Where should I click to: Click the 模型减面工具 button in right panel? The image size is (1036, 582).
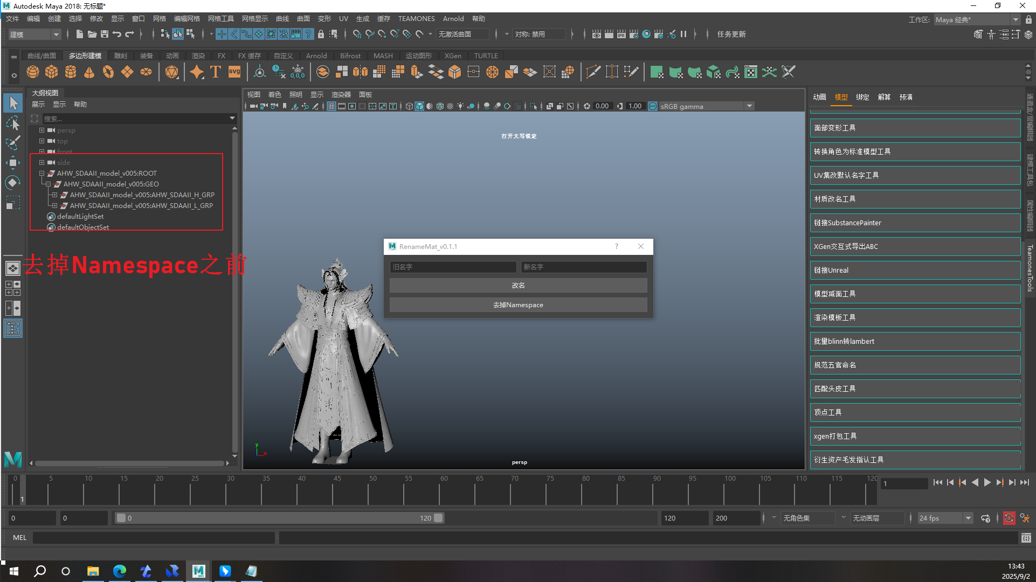click(915, 294)
